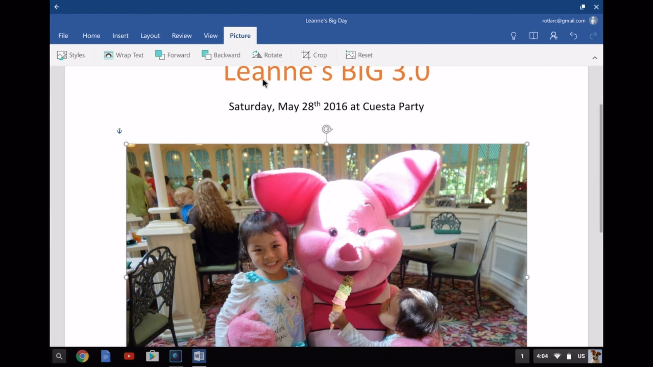Viewport: 653px width, 367px height.
Task: Open the Rotate options
Action: point(267,55)
